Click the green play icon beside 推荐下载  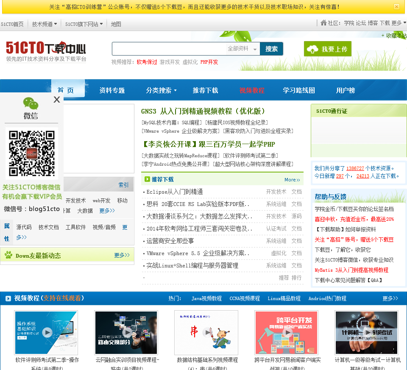point(147,179)
